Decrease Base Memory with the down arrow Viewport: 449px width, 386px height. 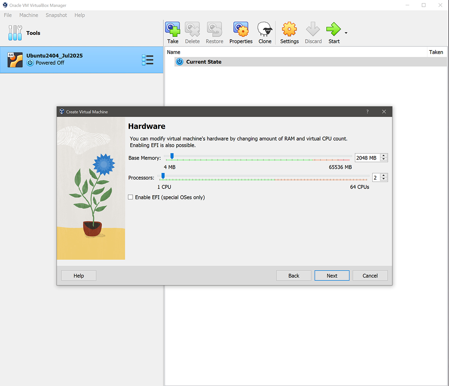pos(383,160)
